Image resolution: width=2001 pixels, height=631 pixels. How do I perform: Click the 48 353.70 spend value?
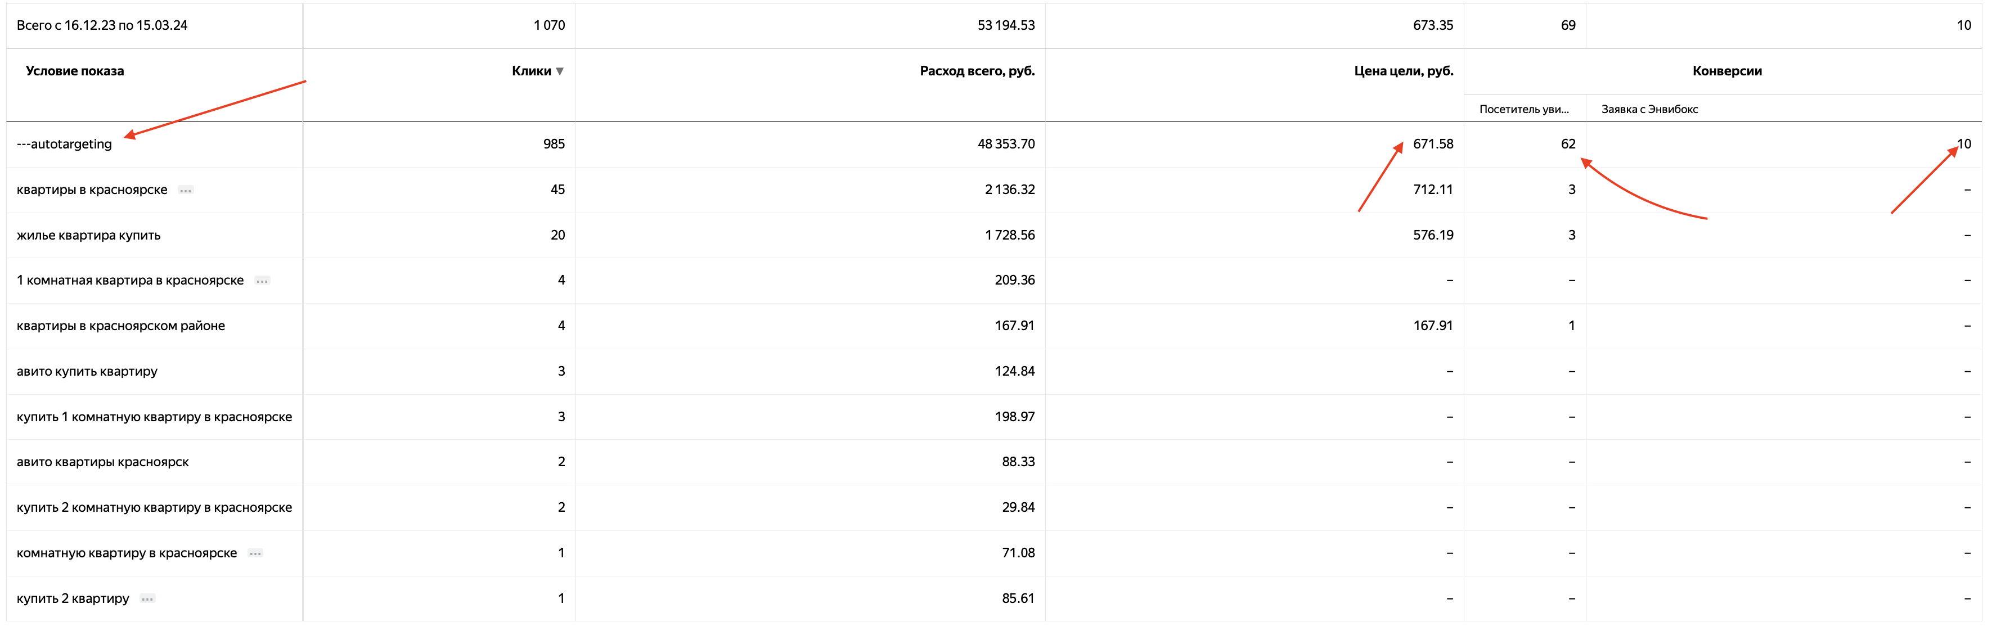point(1006,145)
